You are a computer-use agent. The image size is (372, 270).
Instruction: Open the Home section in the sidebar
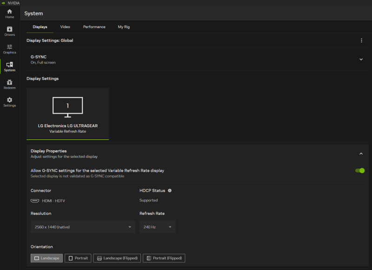(9, 14)
